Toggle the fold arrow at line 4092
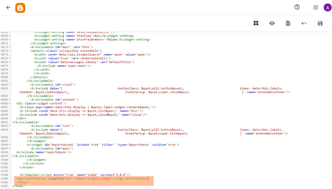332x189 pixels. tap(10, 126)
